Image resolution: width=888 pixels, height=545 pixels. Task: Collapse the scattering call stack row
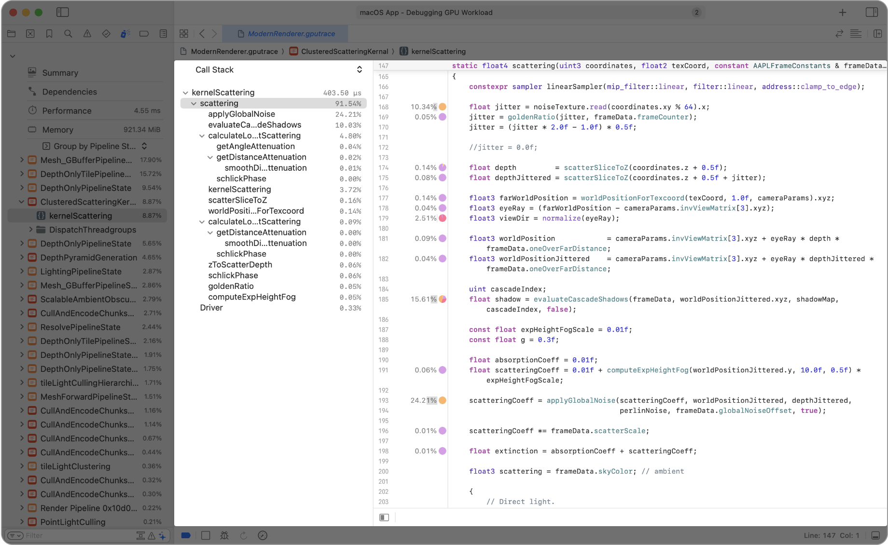(x=194, y=104)
